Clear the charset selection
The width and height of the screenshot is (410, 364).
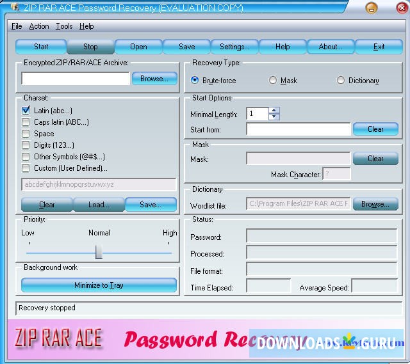coord(47,205)
